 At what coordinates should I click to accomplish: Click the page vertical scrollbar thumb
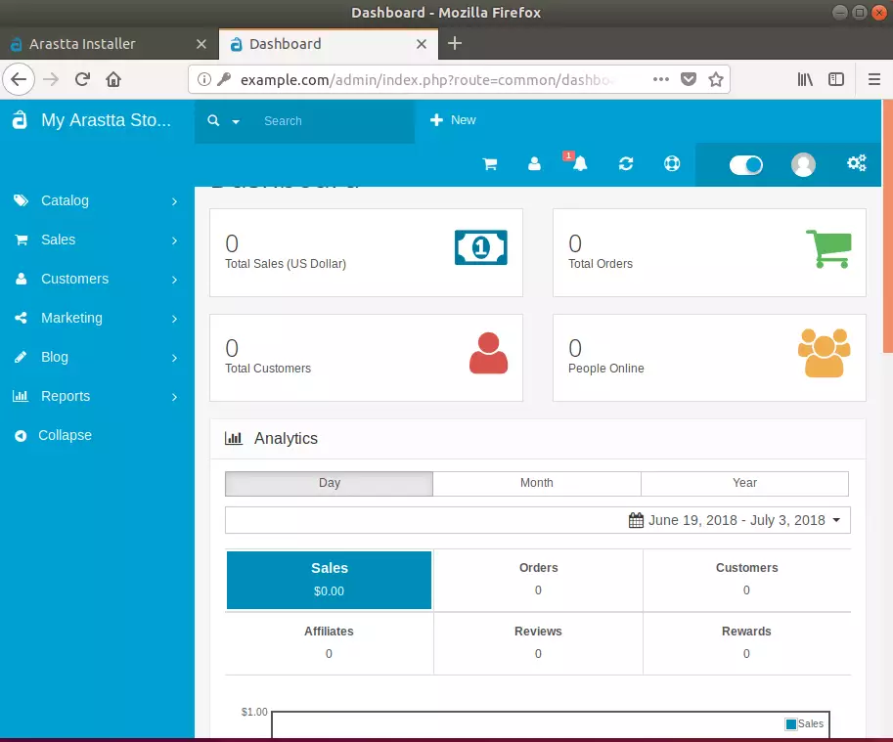(888, 227)
